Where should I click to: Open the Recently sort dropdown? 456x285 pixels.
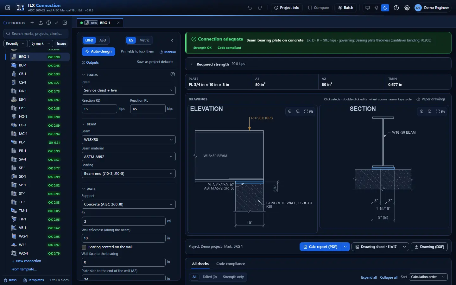[16, 43]
